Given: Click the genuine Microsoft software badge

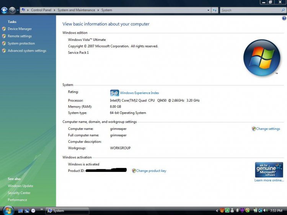Looking at the screenshot, I should click(x=269, y=170).
